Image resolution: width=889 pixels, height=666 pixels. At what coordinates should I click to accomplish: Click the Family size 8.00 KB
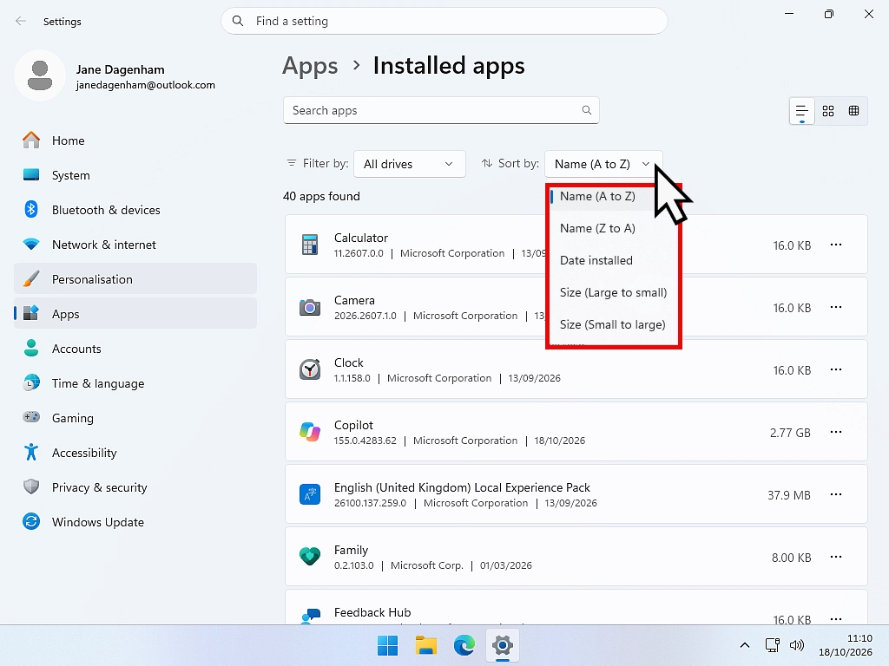[791, 558]
